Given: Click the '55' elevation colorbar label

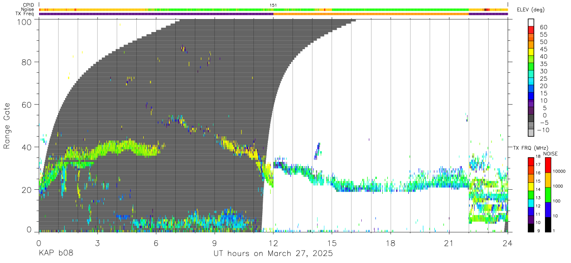Looking at the screenshot, I should point(543,35).
